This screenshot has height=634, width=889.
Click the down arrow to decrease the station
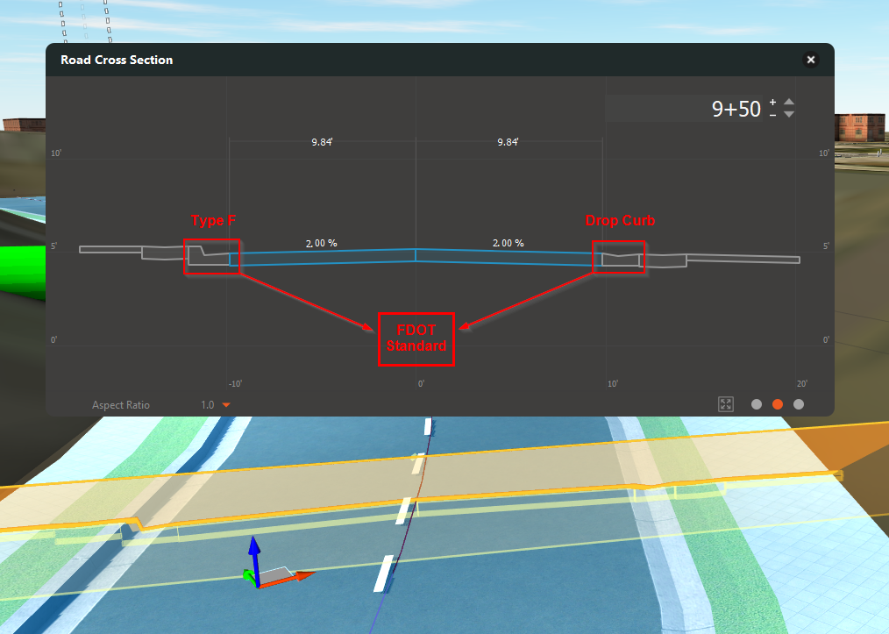tap(789, 114)
